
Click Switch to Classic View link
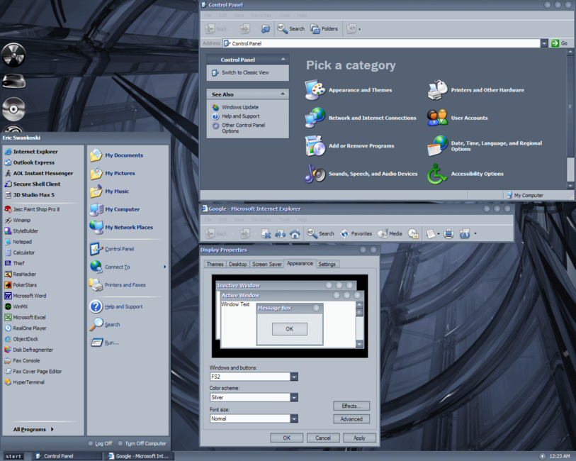[x=245, y=73]
